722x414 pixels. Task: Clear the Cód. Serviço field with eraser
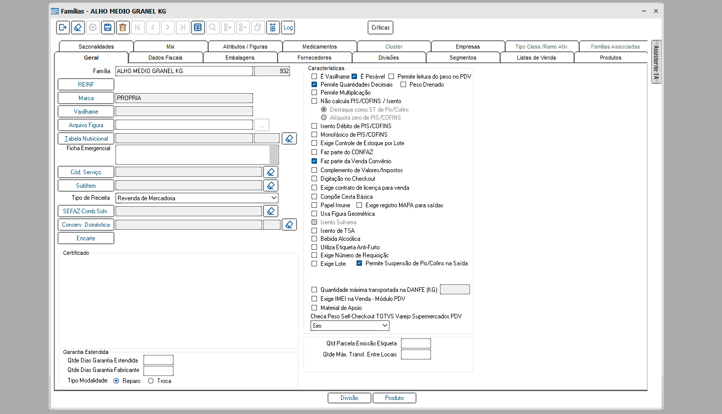pyautogui.click(x=270, y=172)
